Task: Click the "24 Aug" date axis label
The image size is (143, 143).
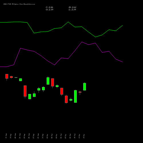Action: click(20, 136)
